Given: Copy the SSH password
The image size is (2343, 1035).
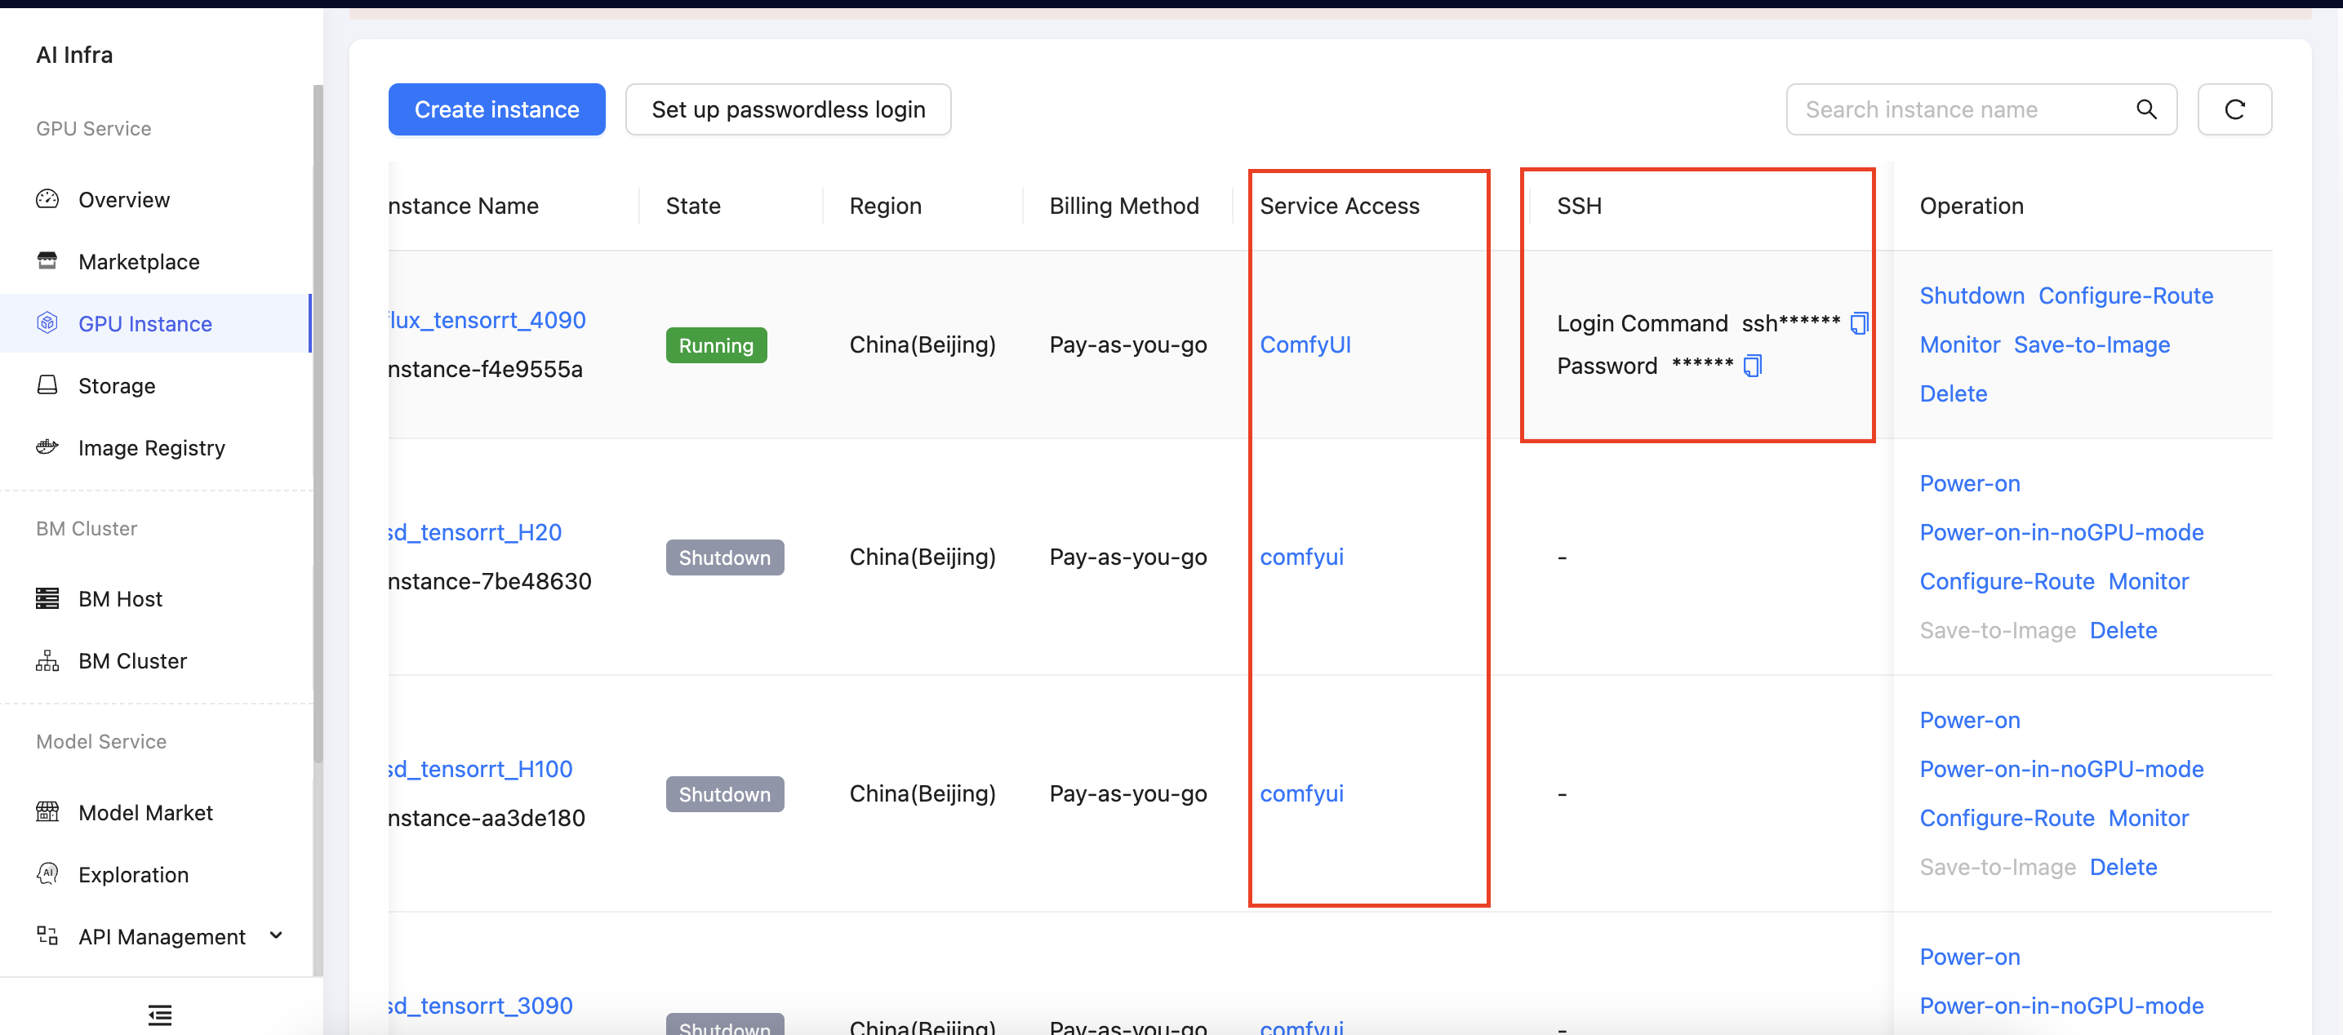Looking at the screenshot, I should [1753, 366].
